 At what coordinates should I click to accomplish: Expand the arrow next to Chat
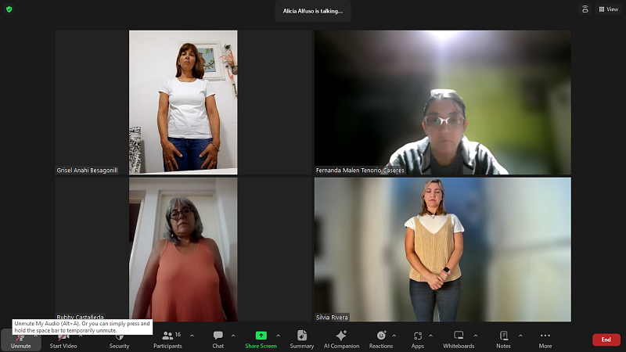[234, 336]
